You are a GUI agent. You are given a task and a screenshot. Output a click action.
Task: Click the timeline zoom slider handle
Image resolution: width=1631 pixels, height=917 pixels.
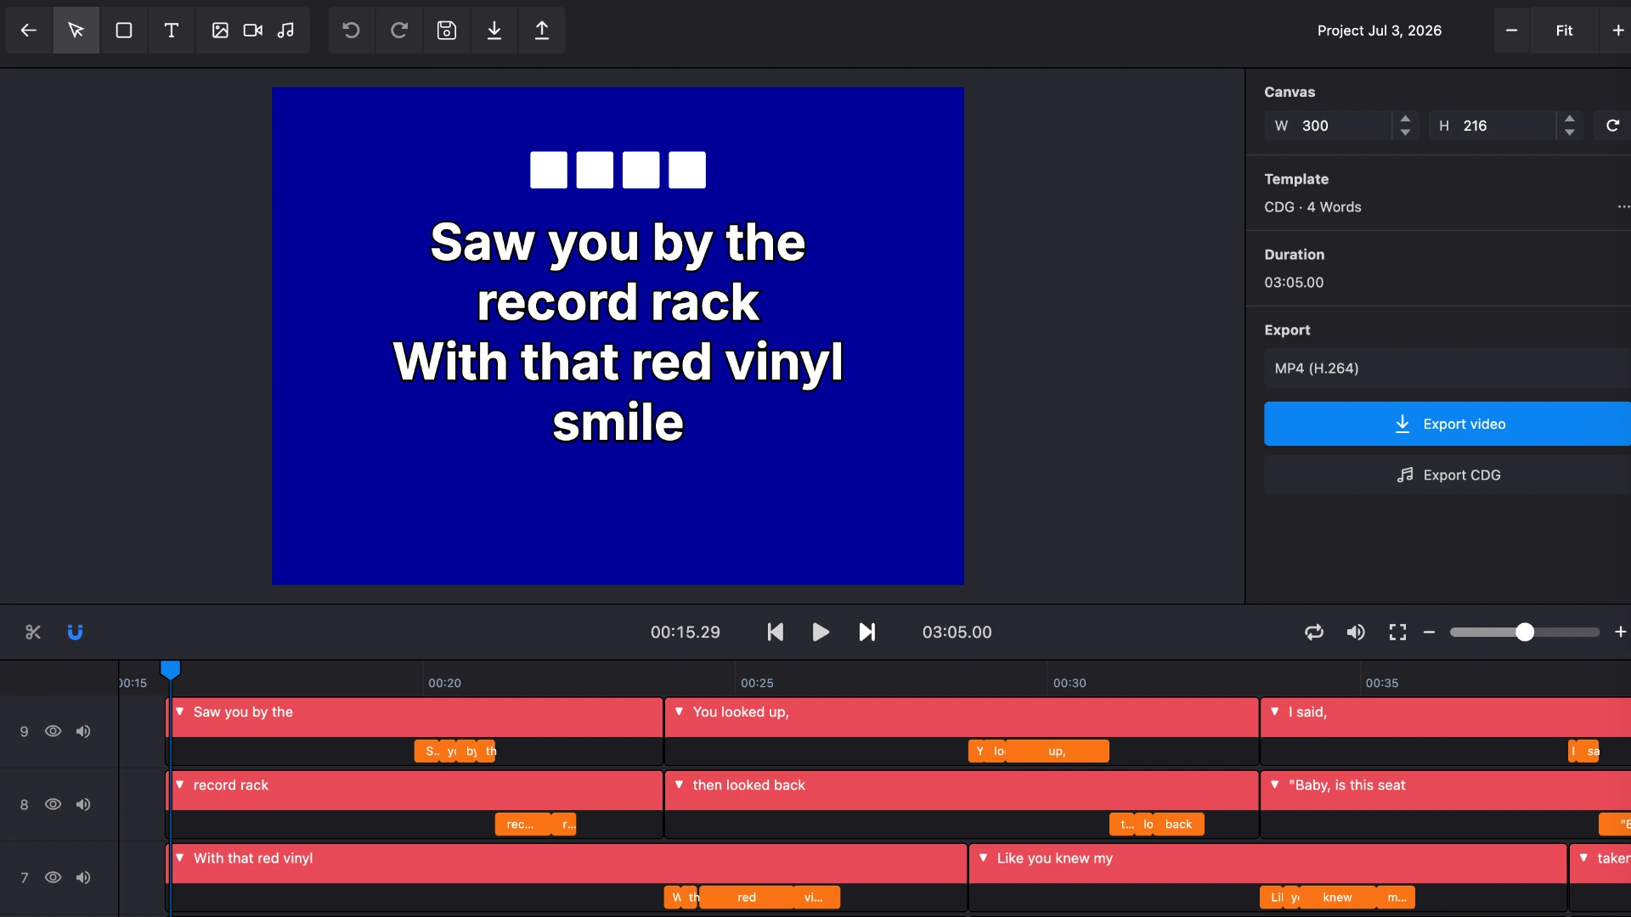coord(1525,633)
